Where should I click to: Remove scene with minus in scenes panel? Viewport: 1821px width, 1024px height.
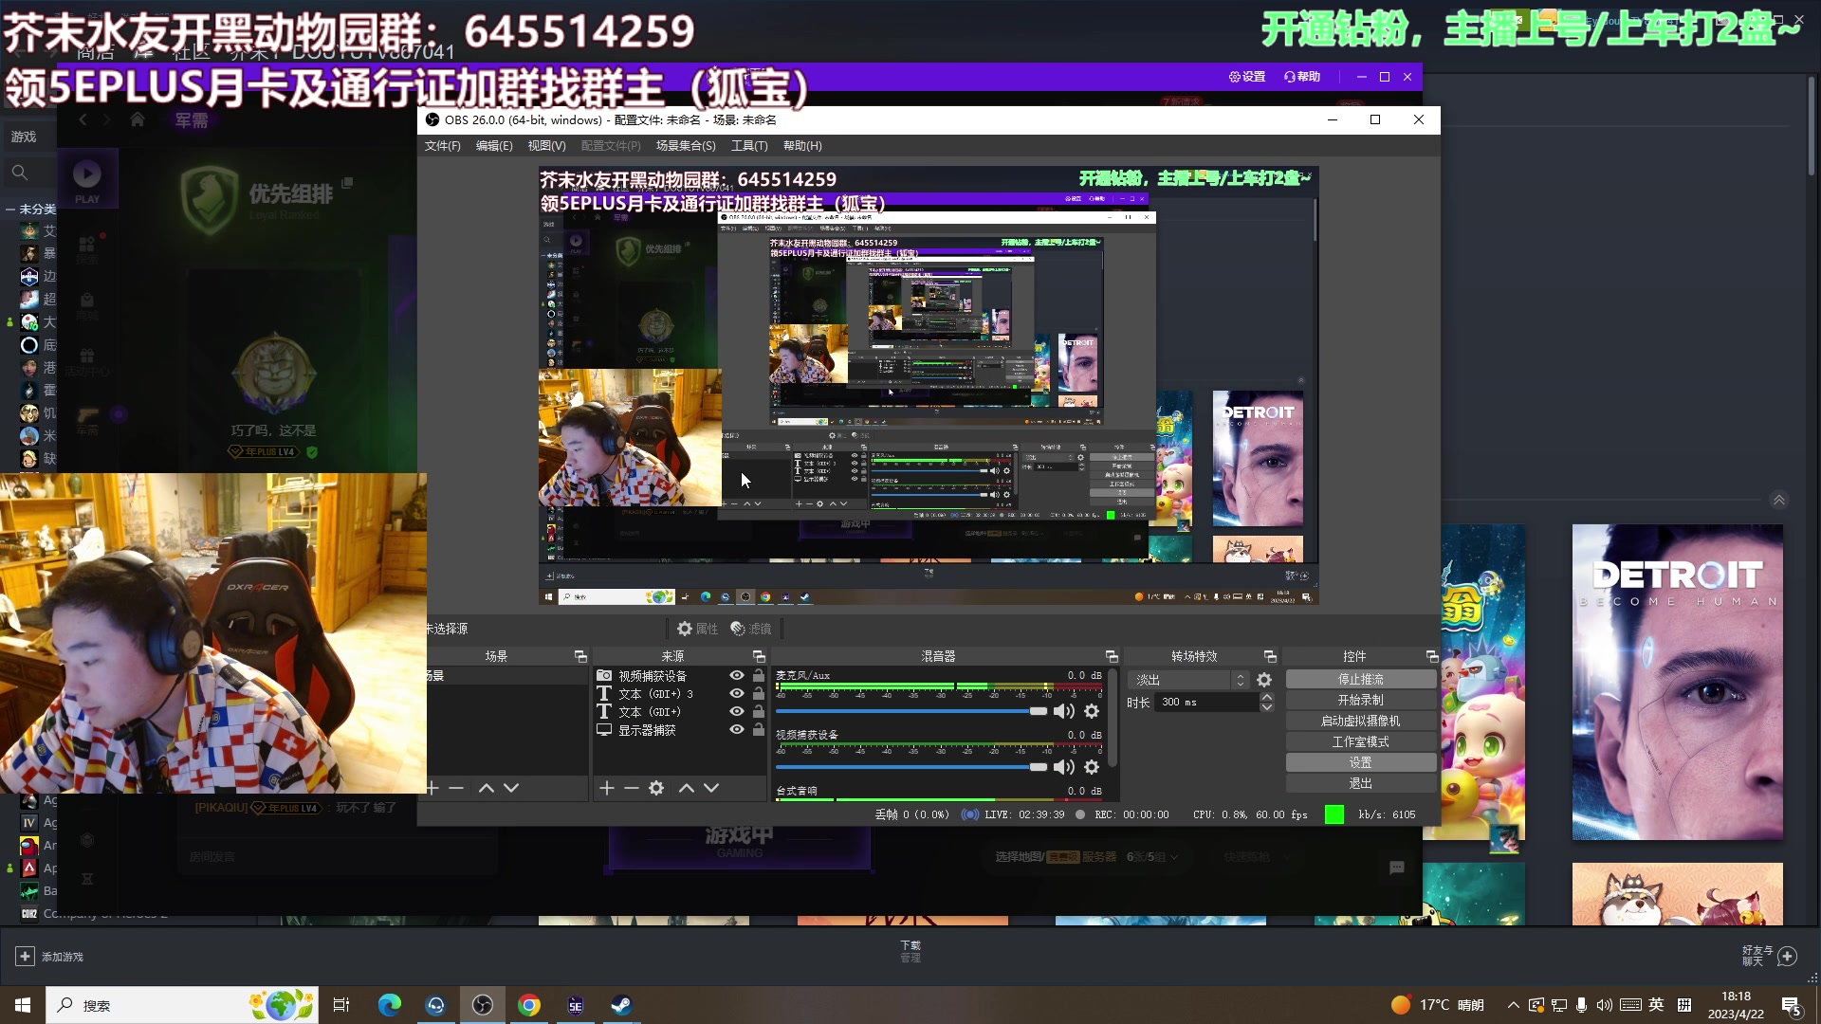tap(456, 788)
